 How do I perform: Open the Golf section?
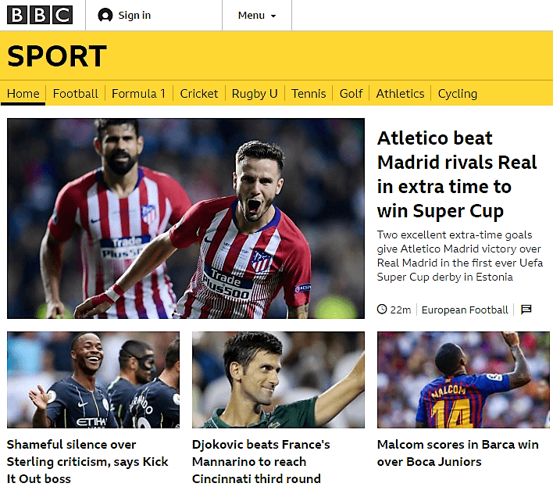click(351, 94)
